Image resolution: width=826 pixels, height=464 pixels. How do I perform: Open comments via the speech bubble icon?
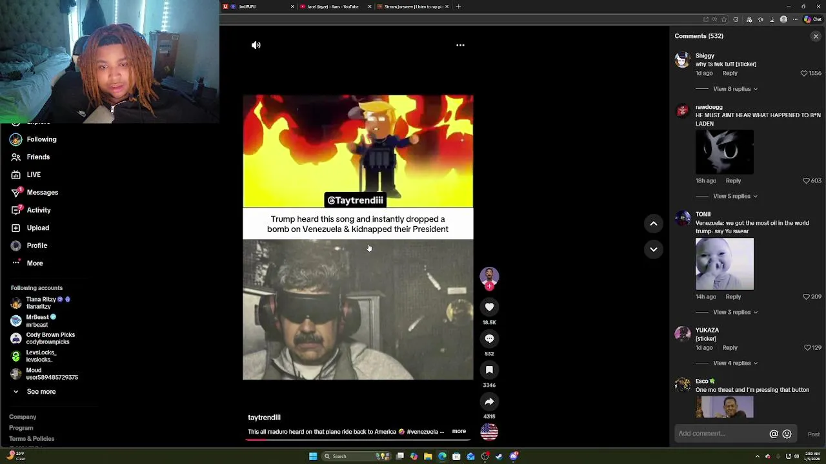pyautogui.click(x=489, y=339)
